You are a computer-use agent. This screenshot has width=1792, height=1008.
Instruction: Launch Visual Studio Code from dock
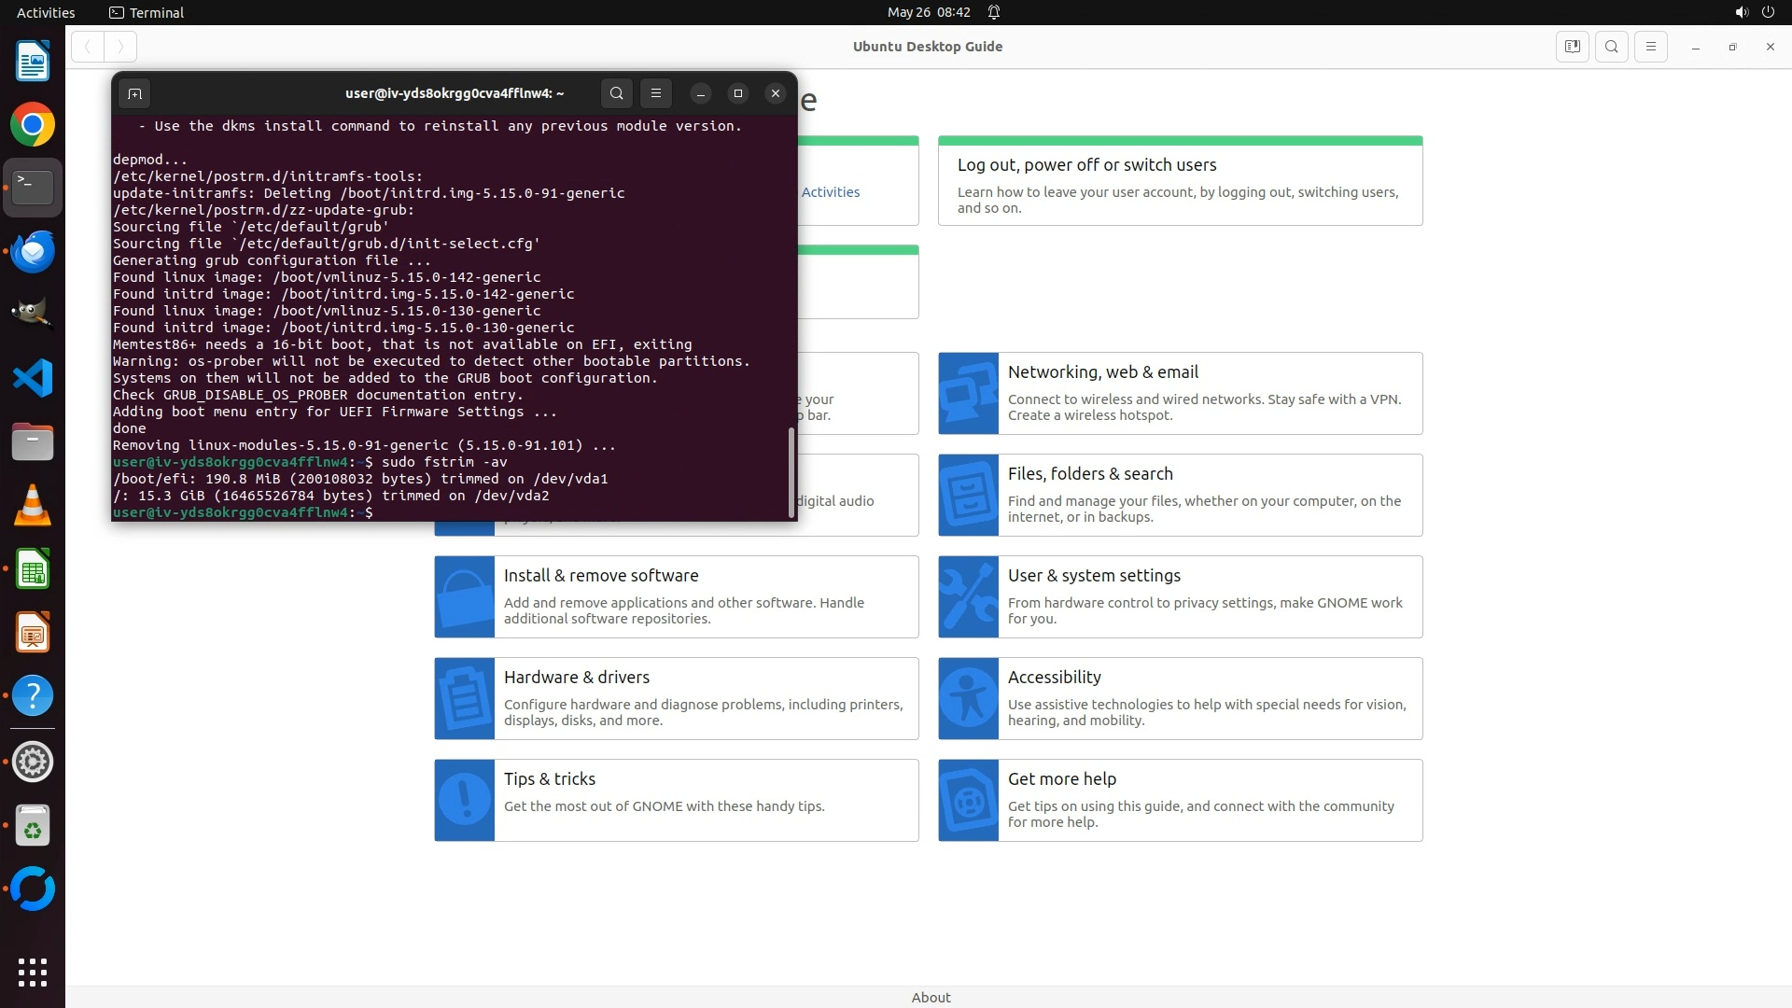(x=33, y=378)
